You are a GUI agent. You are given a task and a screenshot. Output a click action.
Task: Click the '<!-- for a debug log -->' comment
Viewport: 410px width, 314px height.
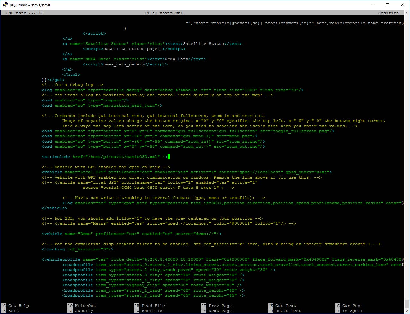click(73, 85)
